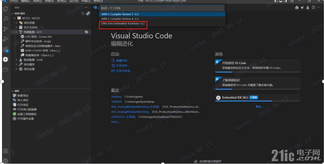This screenshot has width=324, height=164.
Task: Expand the 项目设置 node
Action: tap(16, 69)
